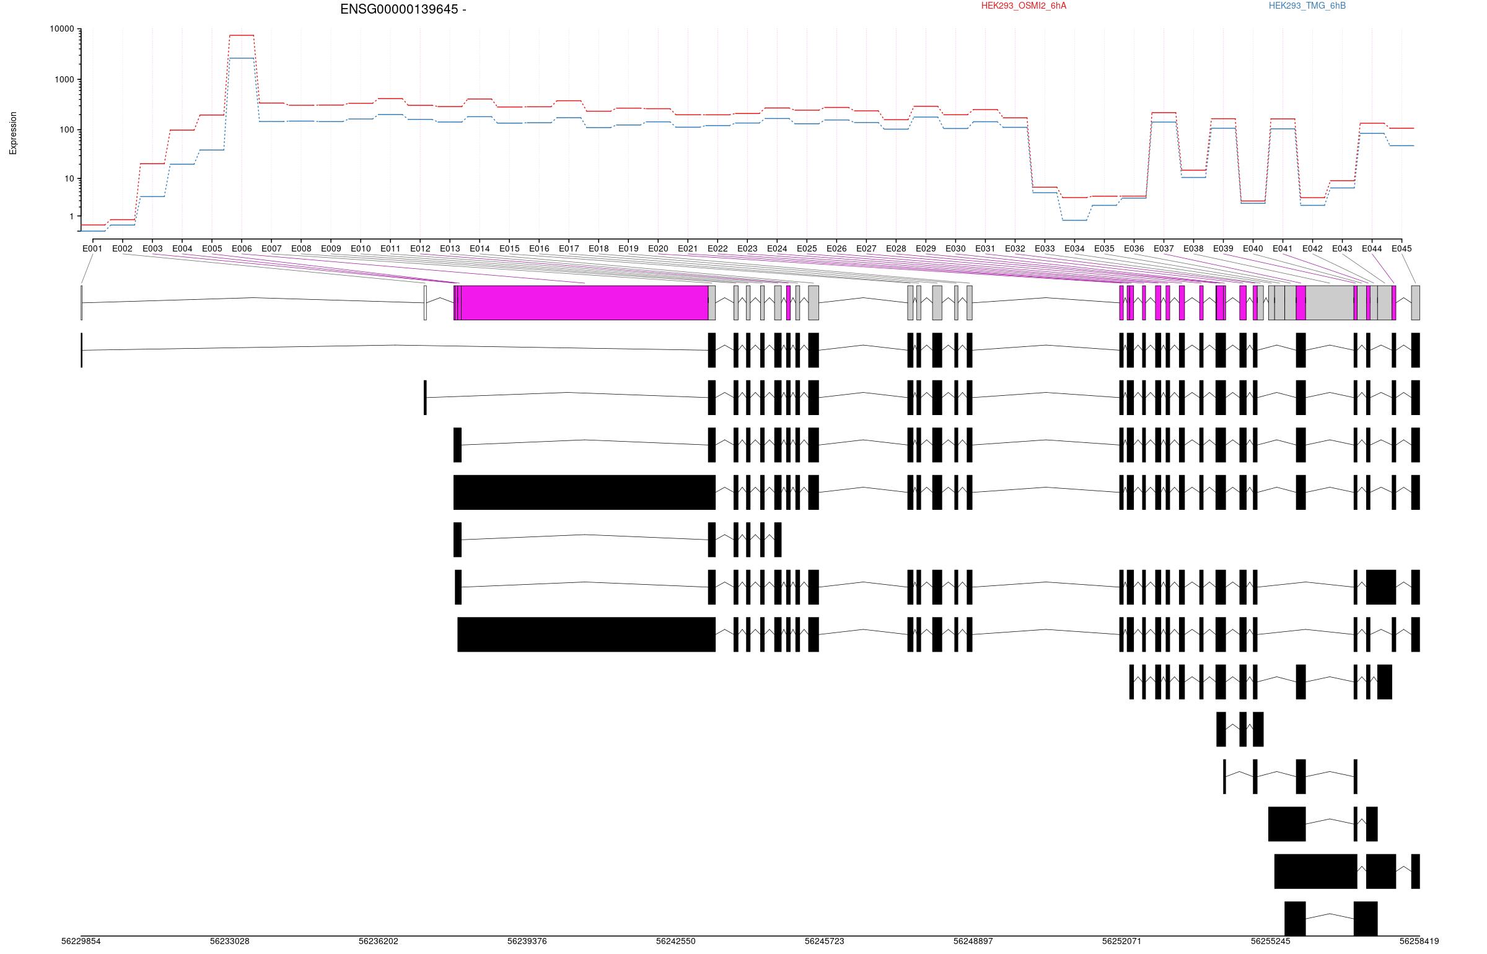Click exon label E013
Screen dimensions: 1487x954
pyautogui.click(x=450, y=249)
